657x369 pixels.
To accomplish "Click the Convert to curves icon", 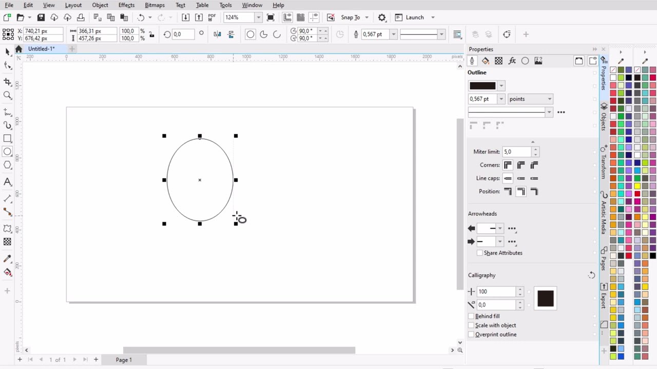I will click(507, 34).
